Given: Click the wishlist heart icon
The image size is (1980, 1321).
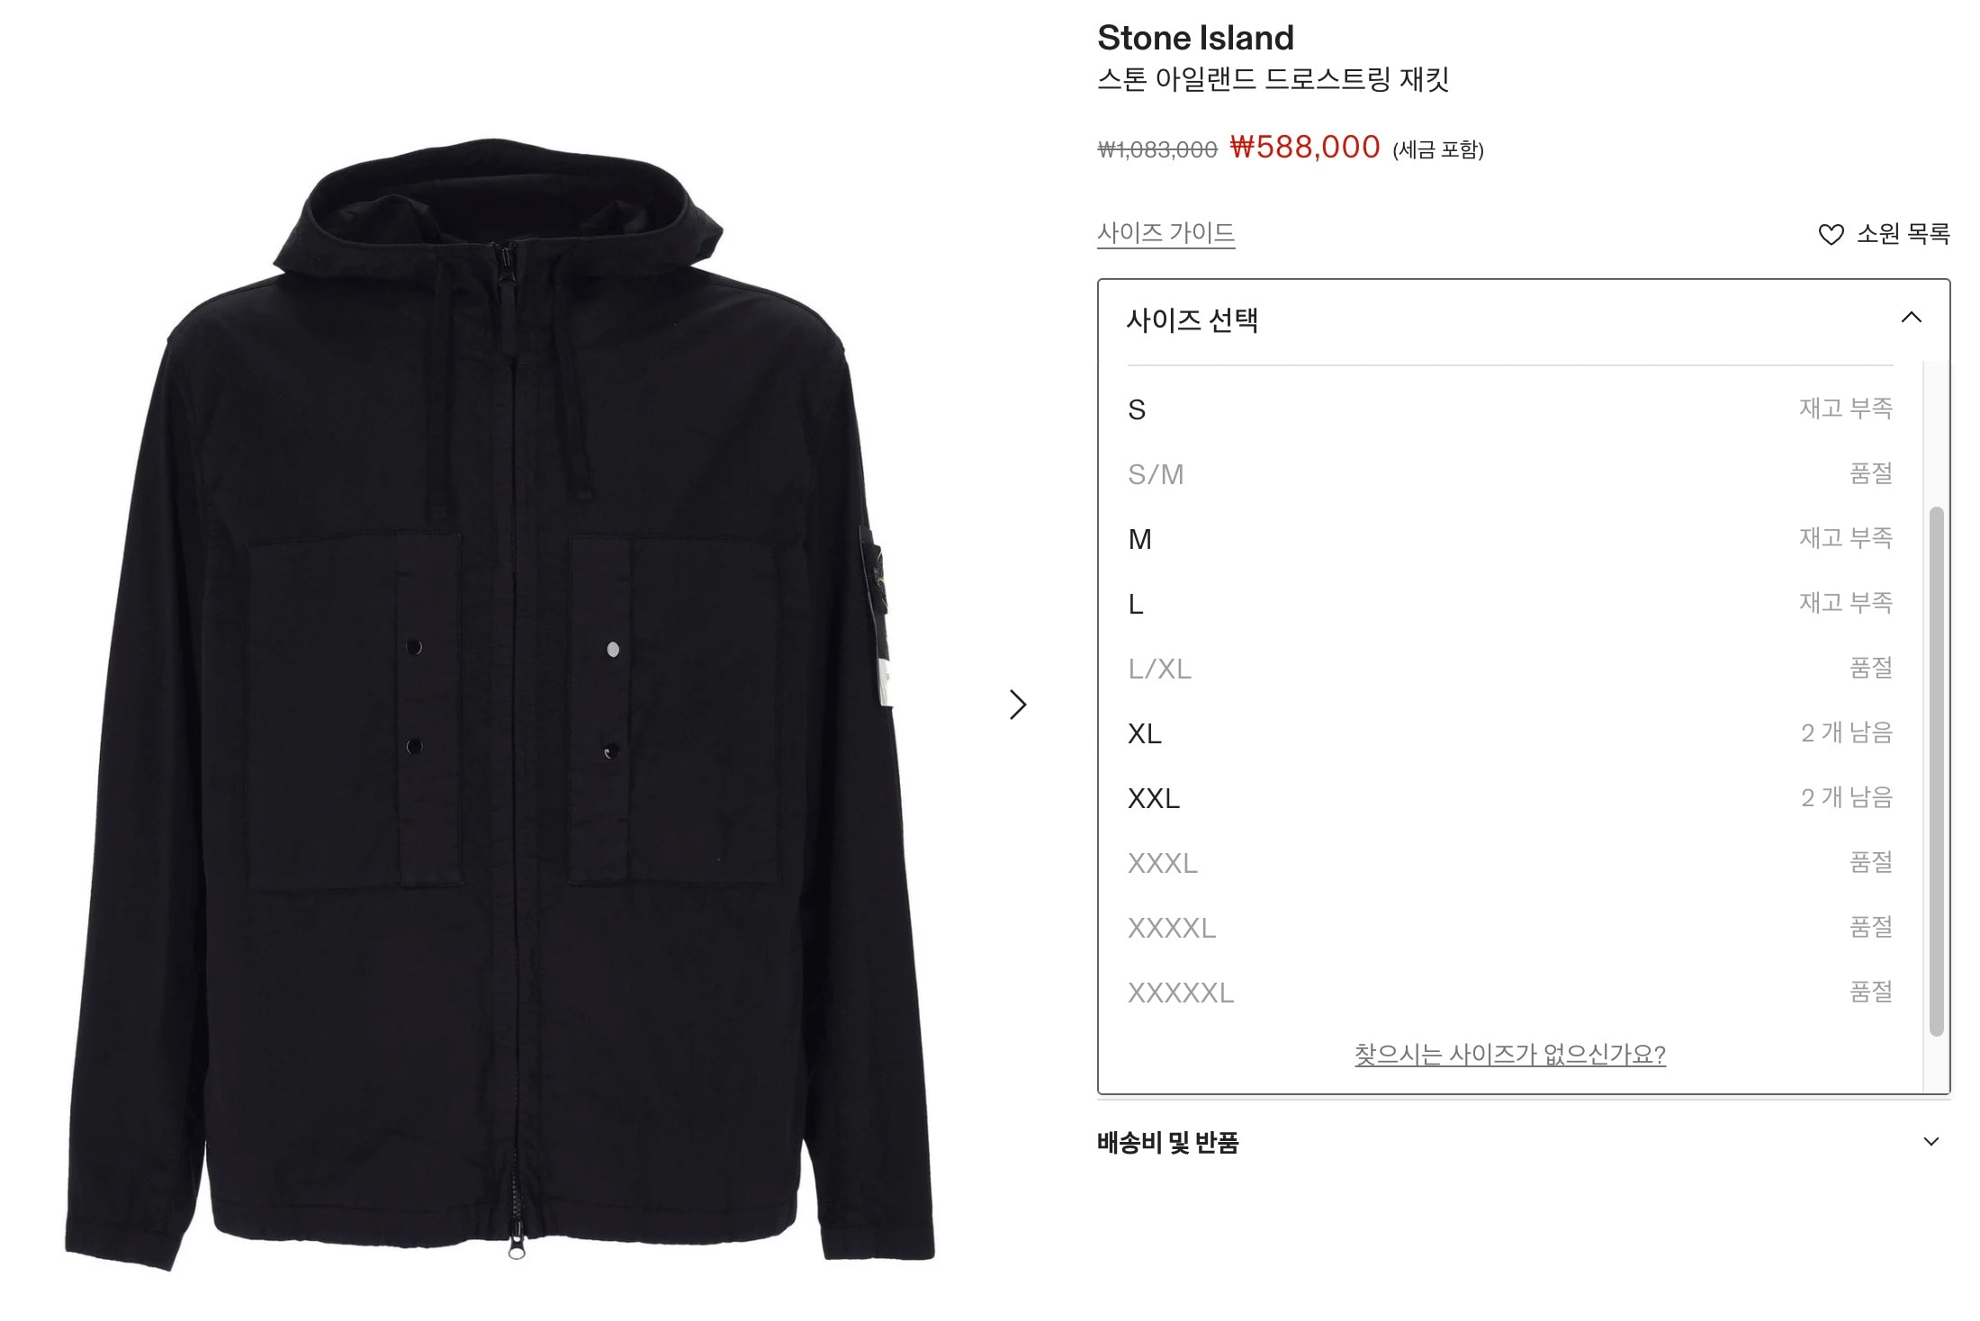Looking at the screenshot, I should coord(1831,235).
